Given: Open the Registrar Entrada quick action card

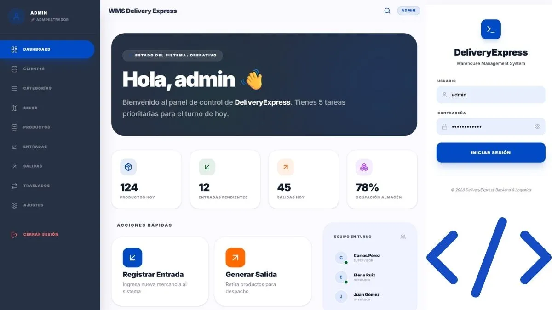Looking at the screenshot, I should point(160,271).
